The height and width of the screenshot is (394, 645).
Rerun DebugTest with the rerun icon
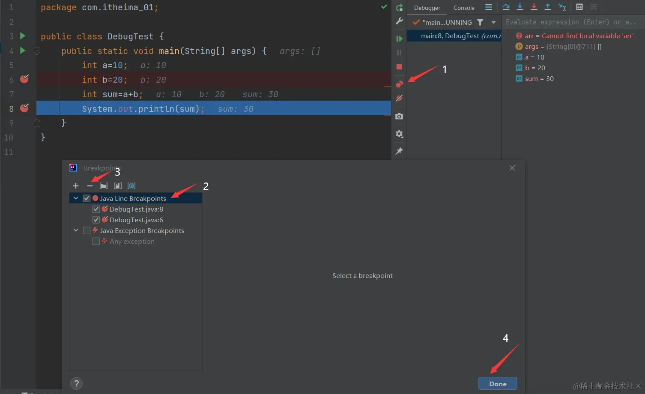399,7
